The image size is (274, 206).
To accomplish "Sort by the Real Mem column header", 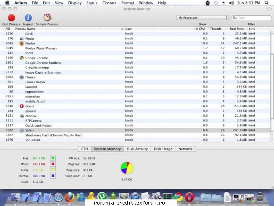I will point(236,29).
